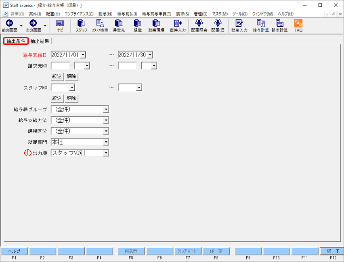The width and height of the screenshot is (344, 262).
Task: Click the 保存 F8 function button
Action: point(216,251)
